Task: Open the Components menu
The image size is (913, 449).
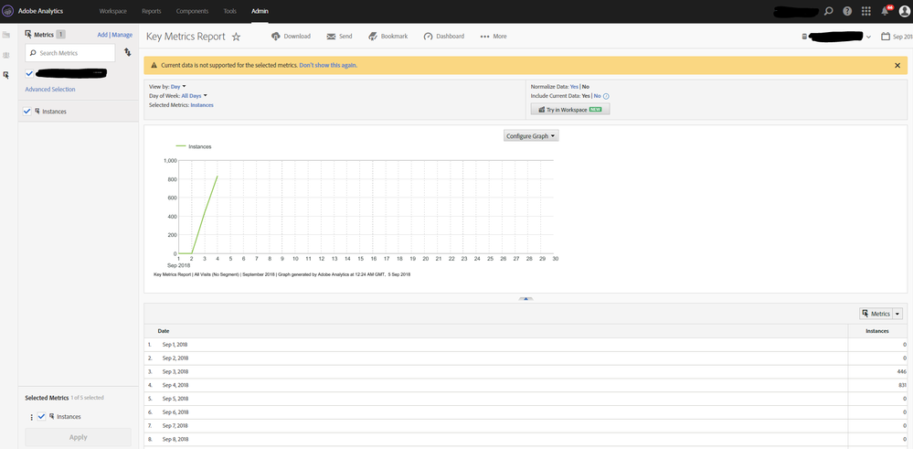Action: [192, 11]
